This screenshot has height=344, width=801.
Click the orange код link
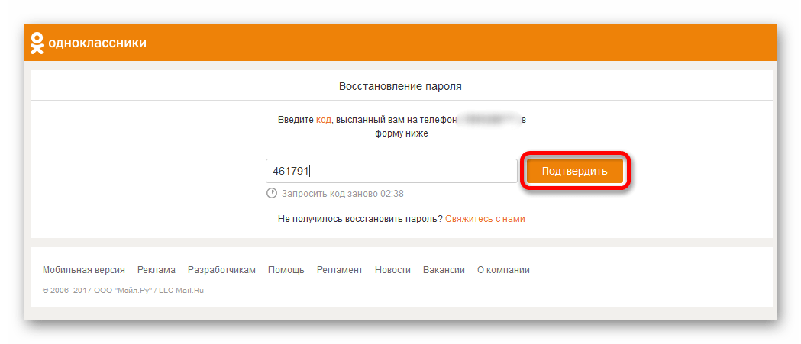click(x=323, y=121)
